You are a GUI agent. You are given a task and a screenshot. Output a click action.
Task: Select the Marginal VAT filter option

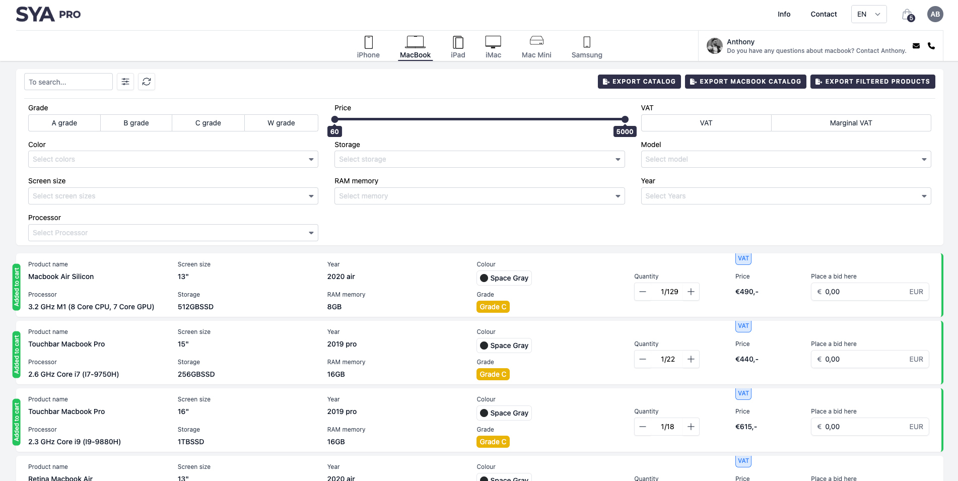click(x=851, y=123)
